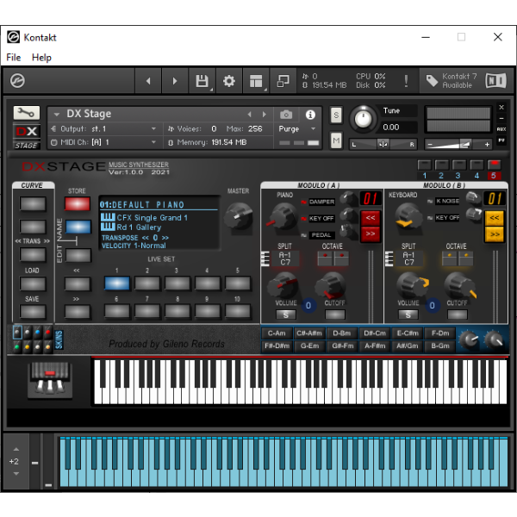Open the File menu

pos(14,58)
